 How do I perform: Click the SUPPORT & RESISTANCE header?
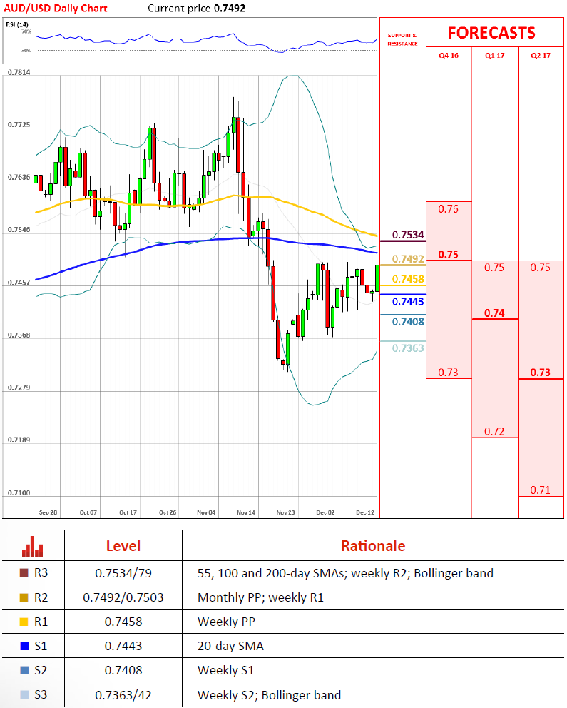(x=402, y=39)
